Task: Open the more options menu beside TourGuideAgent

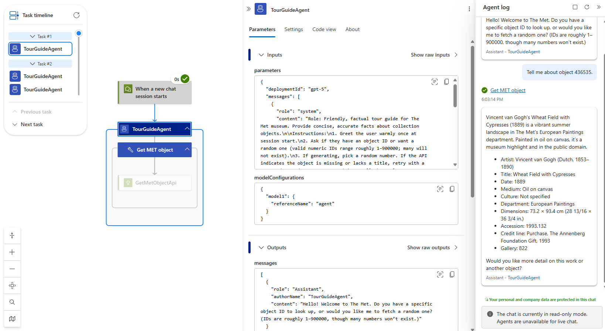Action: pos(469,9)
